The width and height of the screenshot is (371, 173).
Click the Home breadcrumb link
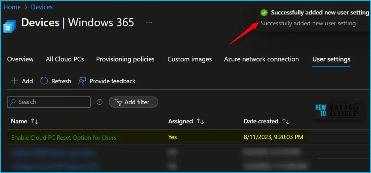coord(12,7)
